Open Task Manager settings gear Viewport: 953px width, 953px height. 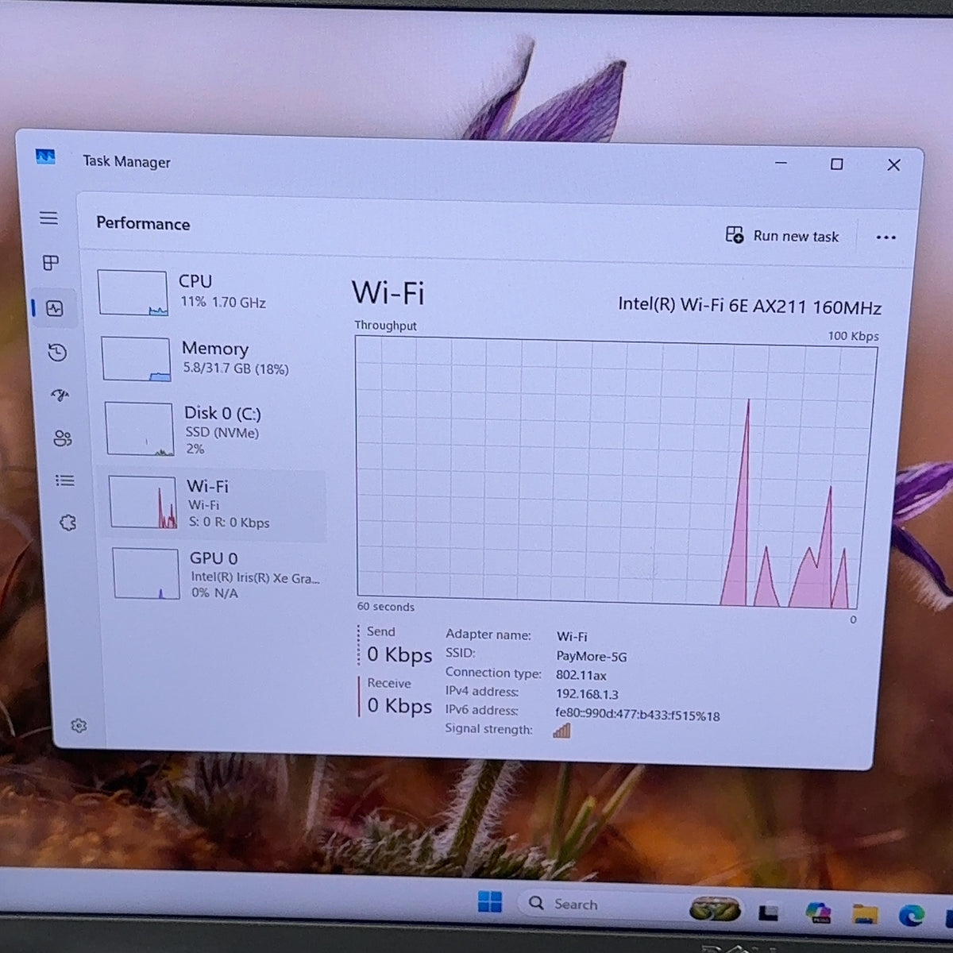click(x=79, y=725)
